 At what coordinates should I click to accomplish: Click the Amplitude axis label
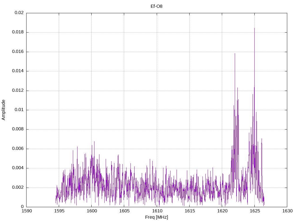pyautogui.click(x=3, y=110)
